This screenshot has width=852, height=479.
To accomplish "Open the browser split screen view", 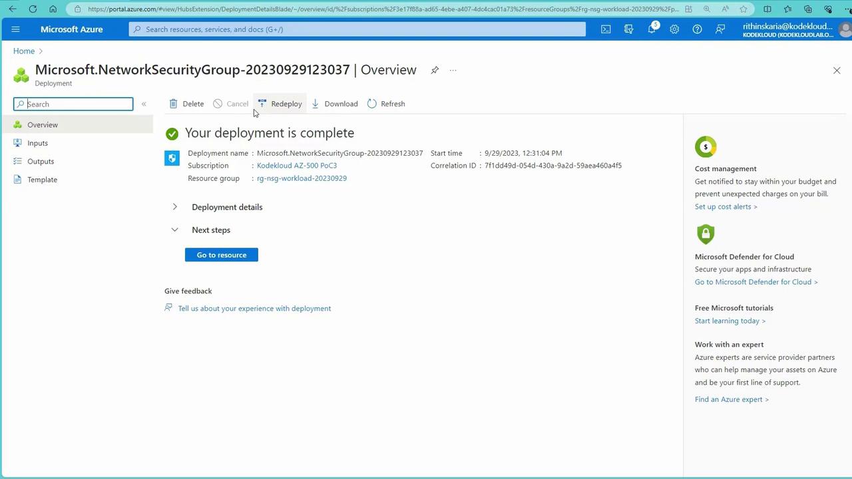I will point(767,9).
